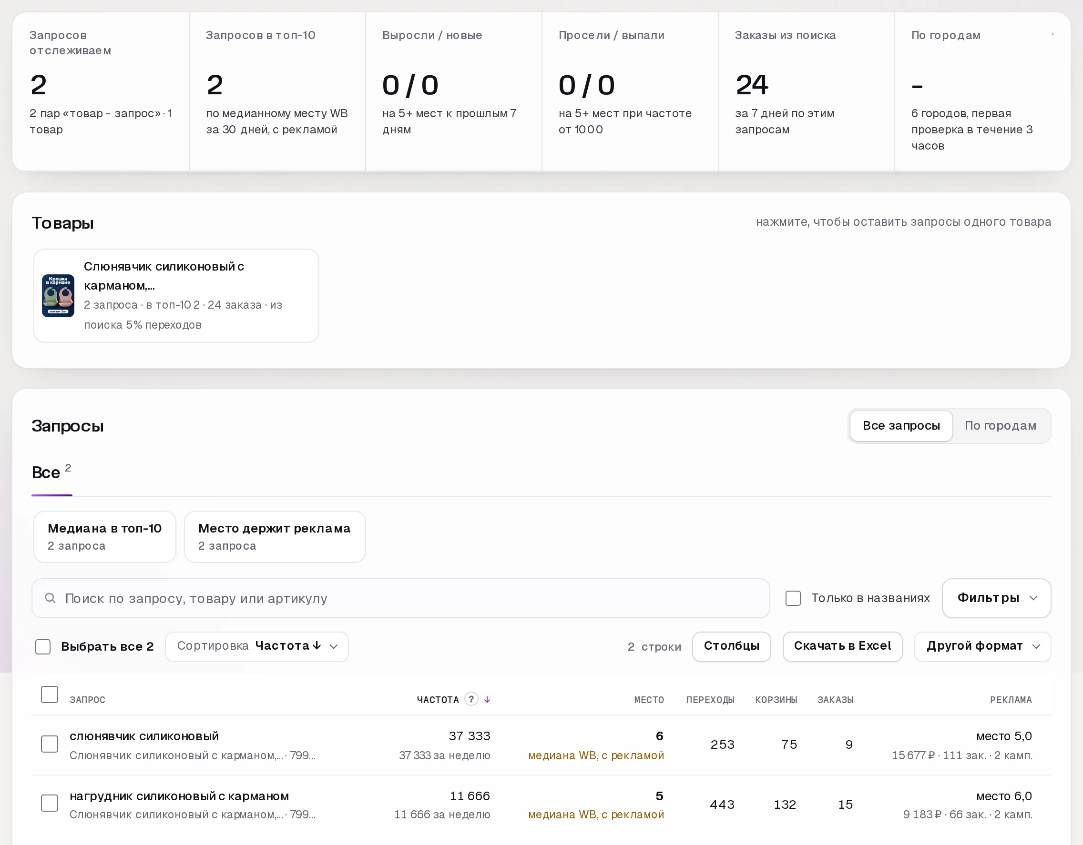Click the 'ЗАКАЗЫ' column header
This screenshot has width=1083, height=845.
click(x=835, y=700)
